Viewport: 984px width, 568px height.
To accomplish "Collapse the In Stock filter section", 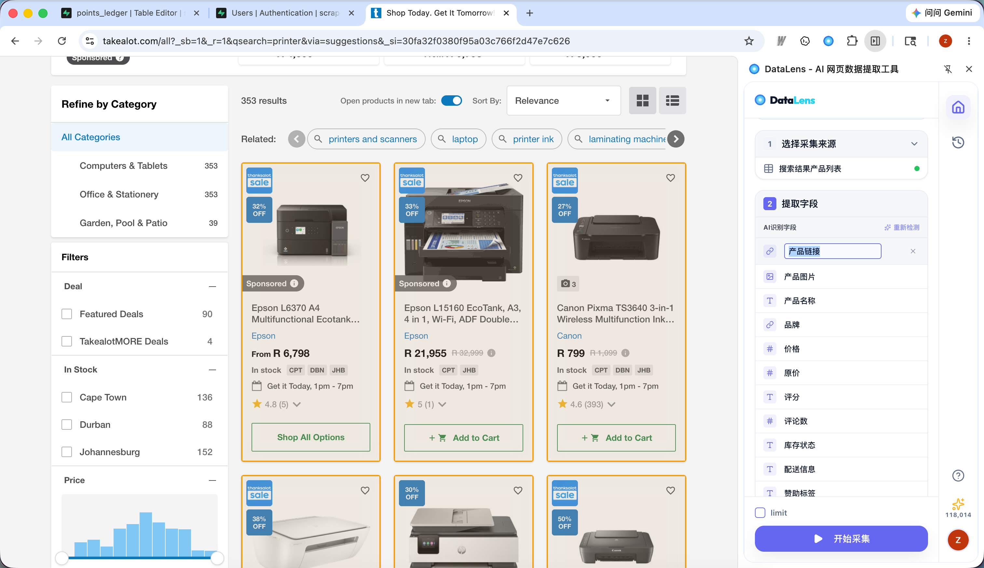I will [x=212, y=370].
